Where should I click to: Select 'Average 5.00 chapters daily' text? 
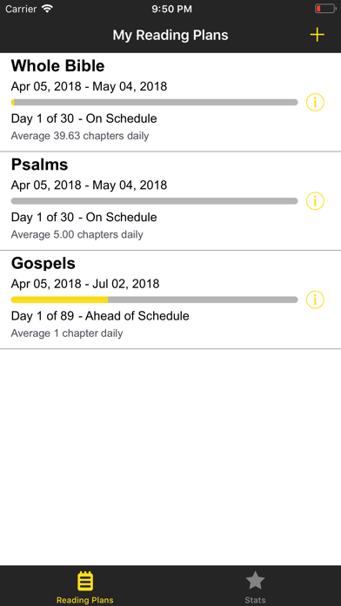point(77,234)
